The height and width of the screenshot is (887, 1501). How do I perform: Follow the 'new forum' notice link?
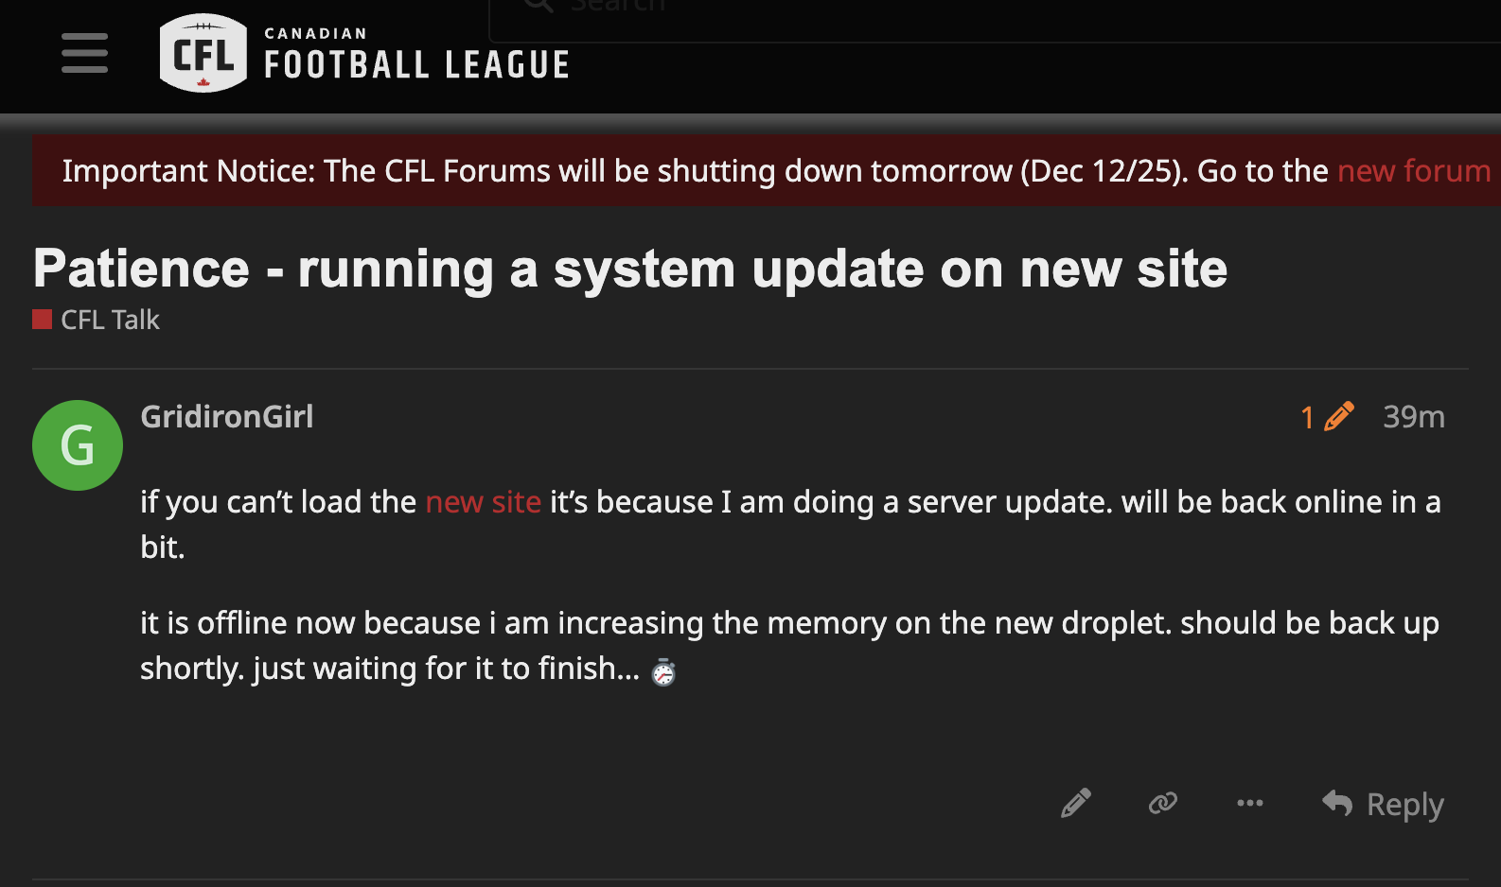click(1414, 171)
